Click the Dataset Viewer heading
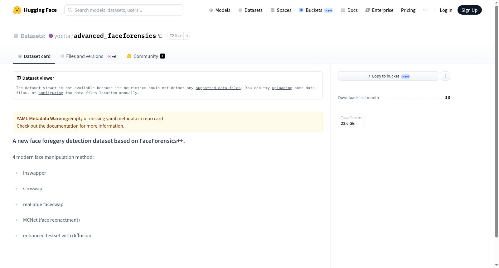The height and width of the screenshot is (268, 499). (x=38, y=78)
